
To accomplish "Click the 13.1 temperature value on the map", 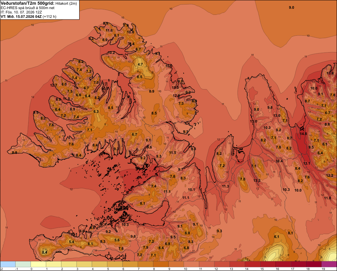I will pyautogui.click(x=307, y=163).
